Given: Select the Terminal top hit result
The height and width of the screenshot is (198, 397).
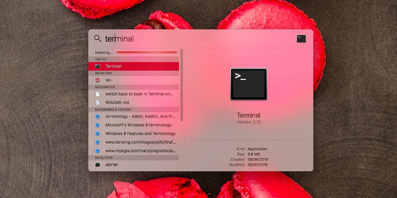Looking at the screenshot, I should coord(134,66).
